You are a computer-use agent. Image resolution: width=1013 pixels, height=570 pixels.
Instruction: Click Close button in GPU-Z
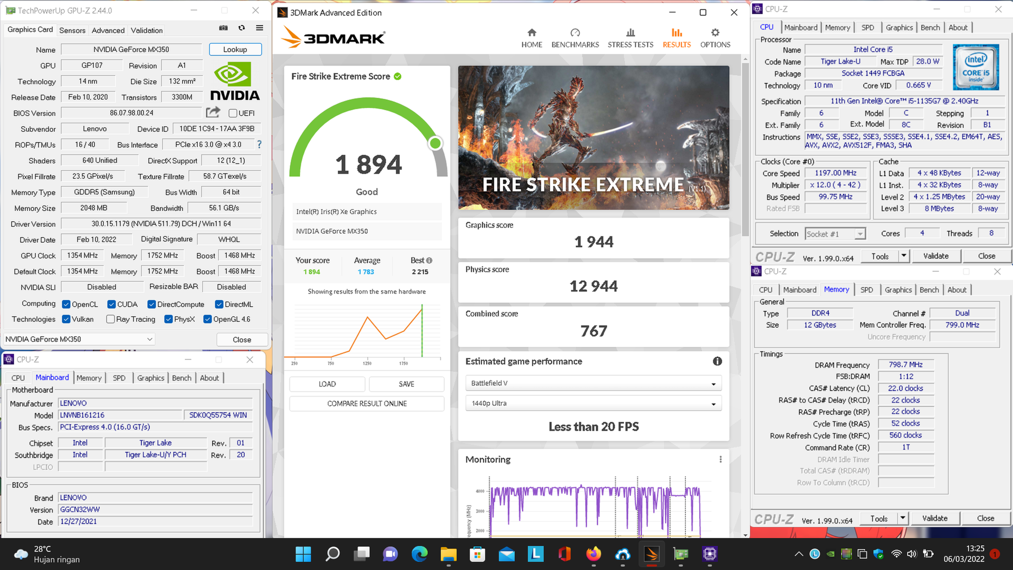pos(242,339)
